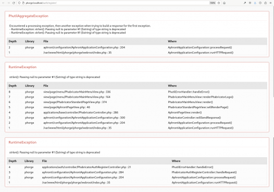Open the tracking protection shield
Screen dimensions: 274x192
19,3
